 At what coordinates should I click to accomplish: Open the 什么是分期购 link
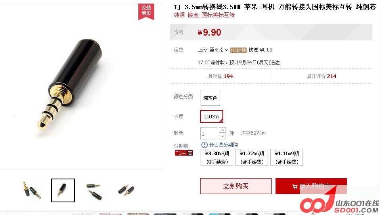tap(223, 145)
